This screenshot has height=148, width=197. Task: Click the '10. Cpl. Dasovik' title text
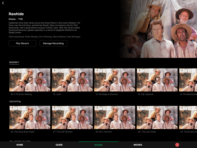[145, 94]
